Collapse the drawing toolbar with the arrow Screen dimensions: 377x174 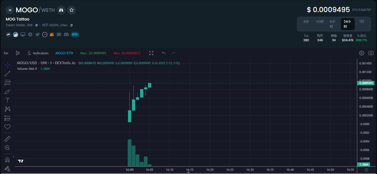pos(14,156)
